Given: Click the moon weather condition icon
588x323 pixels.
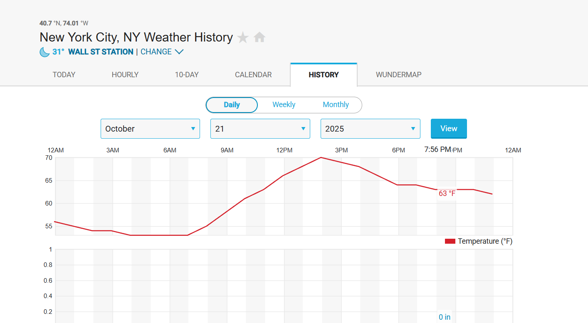Looking at the screenshot, I should coord(44,52).
